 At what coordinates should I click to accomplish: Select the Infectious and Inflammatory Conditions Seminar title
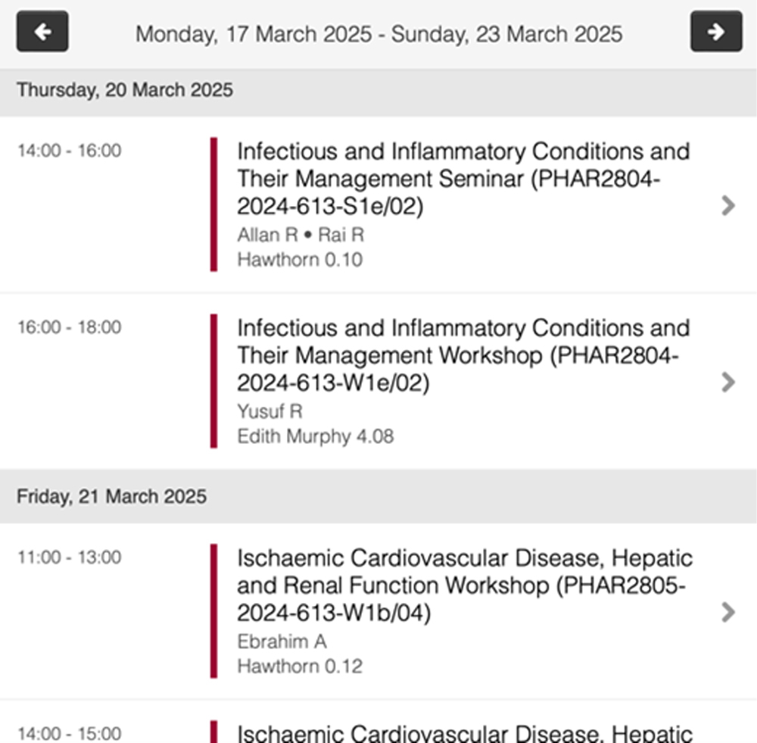tap(463, 179)
